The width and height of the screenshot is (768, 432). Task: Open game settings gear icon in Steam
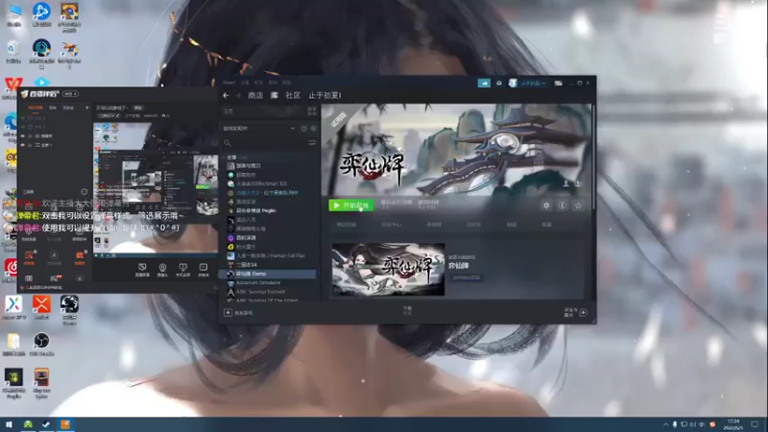(x=546, y=205)
